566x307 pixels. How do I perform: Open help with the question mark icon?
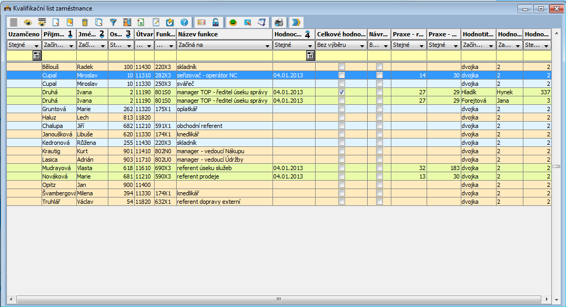click(x=184, y=22)
